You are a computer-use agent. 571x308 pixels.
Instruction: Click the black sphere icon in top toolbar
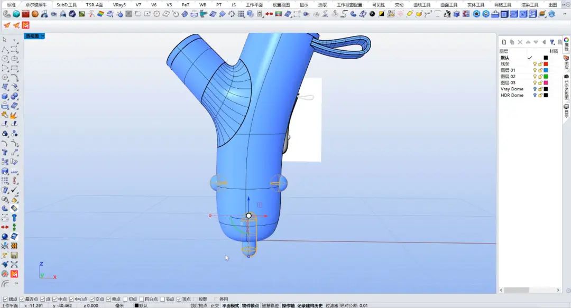pos(373,14)
